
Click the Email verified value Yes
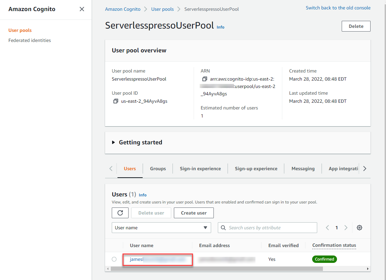pyautogui.click(x=272, y=259)
